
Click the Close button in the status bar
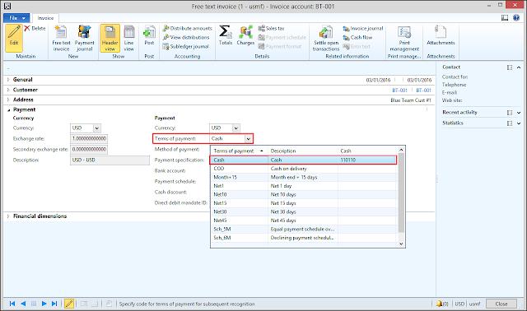click(501, 304)
